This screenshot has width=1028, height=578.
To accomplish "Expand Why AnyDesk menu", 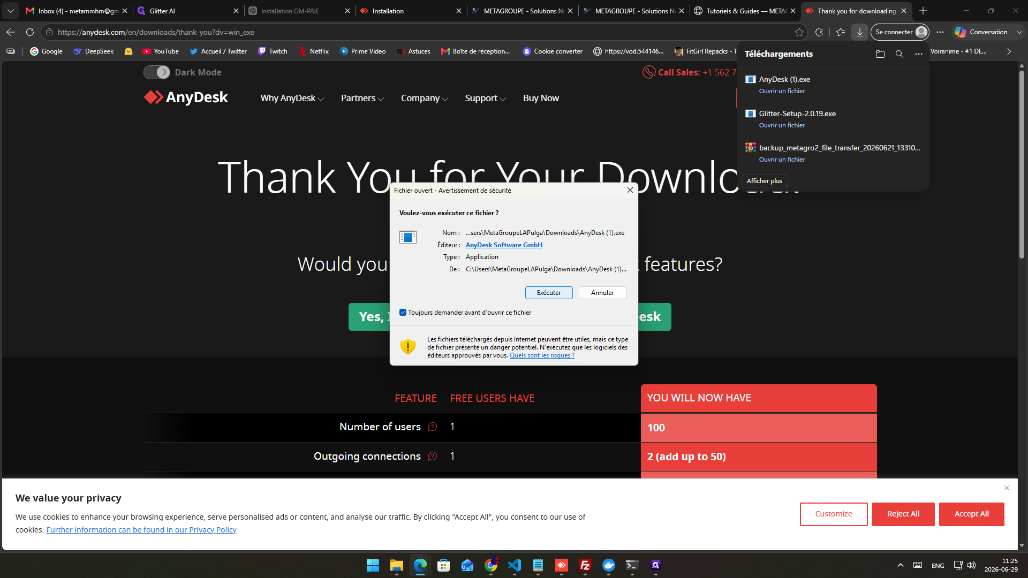I will pos(292,98).
